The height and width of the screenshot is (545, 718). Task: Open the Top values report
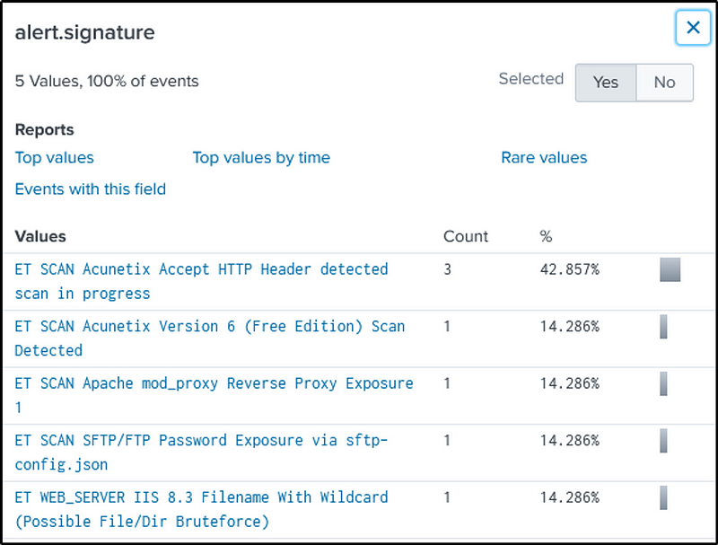tap(55, 158)
